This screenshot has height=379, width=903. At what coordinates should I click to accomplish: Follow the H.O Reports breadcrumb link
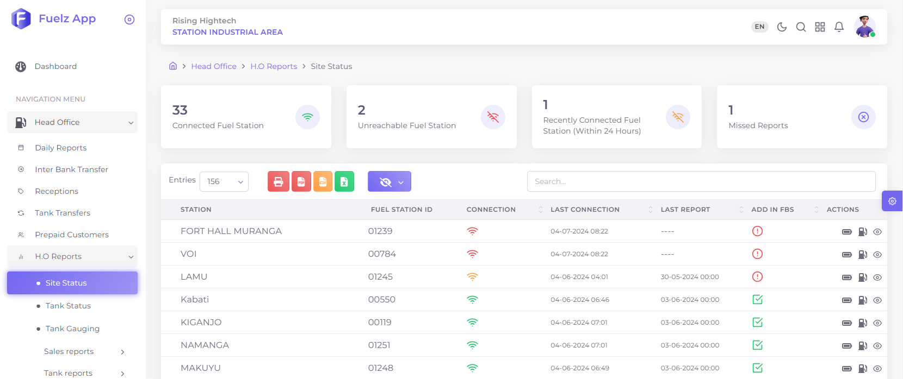(274, 66)
